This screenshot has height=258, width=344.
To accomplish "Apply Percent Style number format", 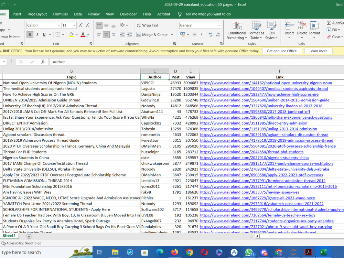I will tap(194, 35).
